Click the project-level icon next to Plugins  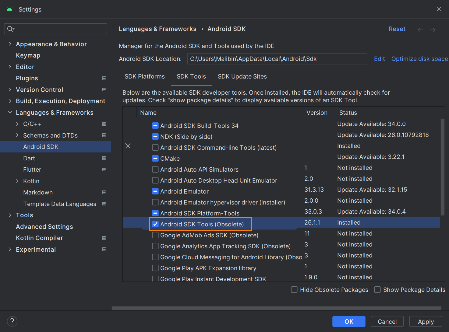click(104, 78)
